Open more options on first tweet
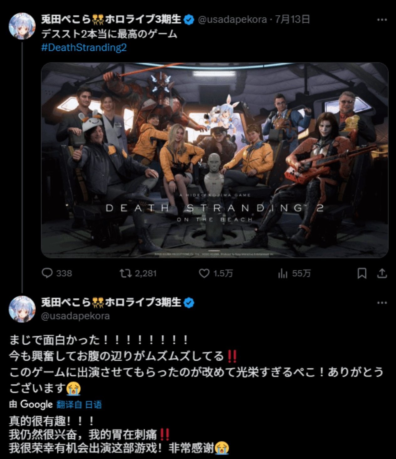 [x=382, y=20]
